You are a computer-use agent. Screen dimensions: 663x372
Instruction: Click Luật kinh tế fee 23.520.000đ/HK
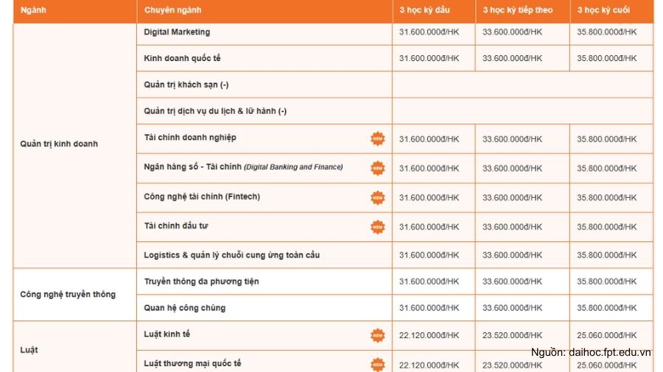click(513, 335)
